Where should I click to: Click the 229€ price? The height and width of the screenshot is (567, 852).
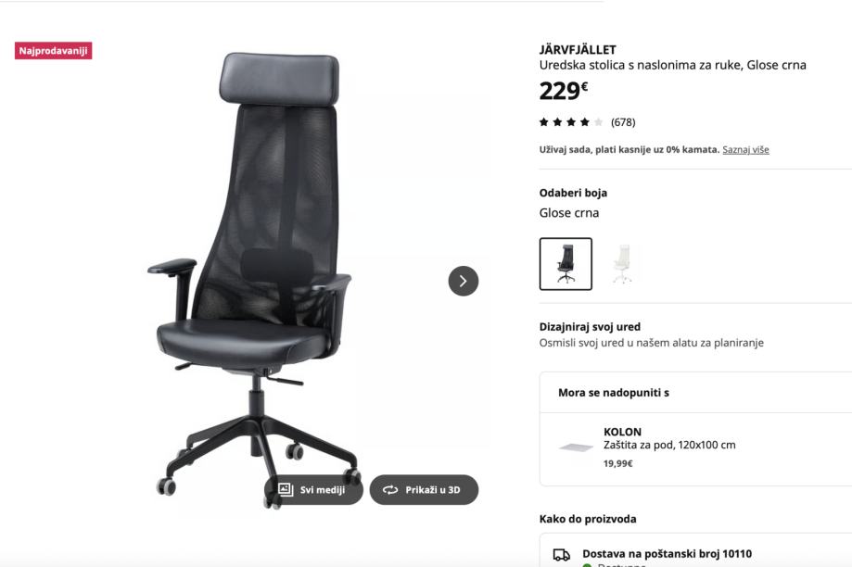(564, 91)
